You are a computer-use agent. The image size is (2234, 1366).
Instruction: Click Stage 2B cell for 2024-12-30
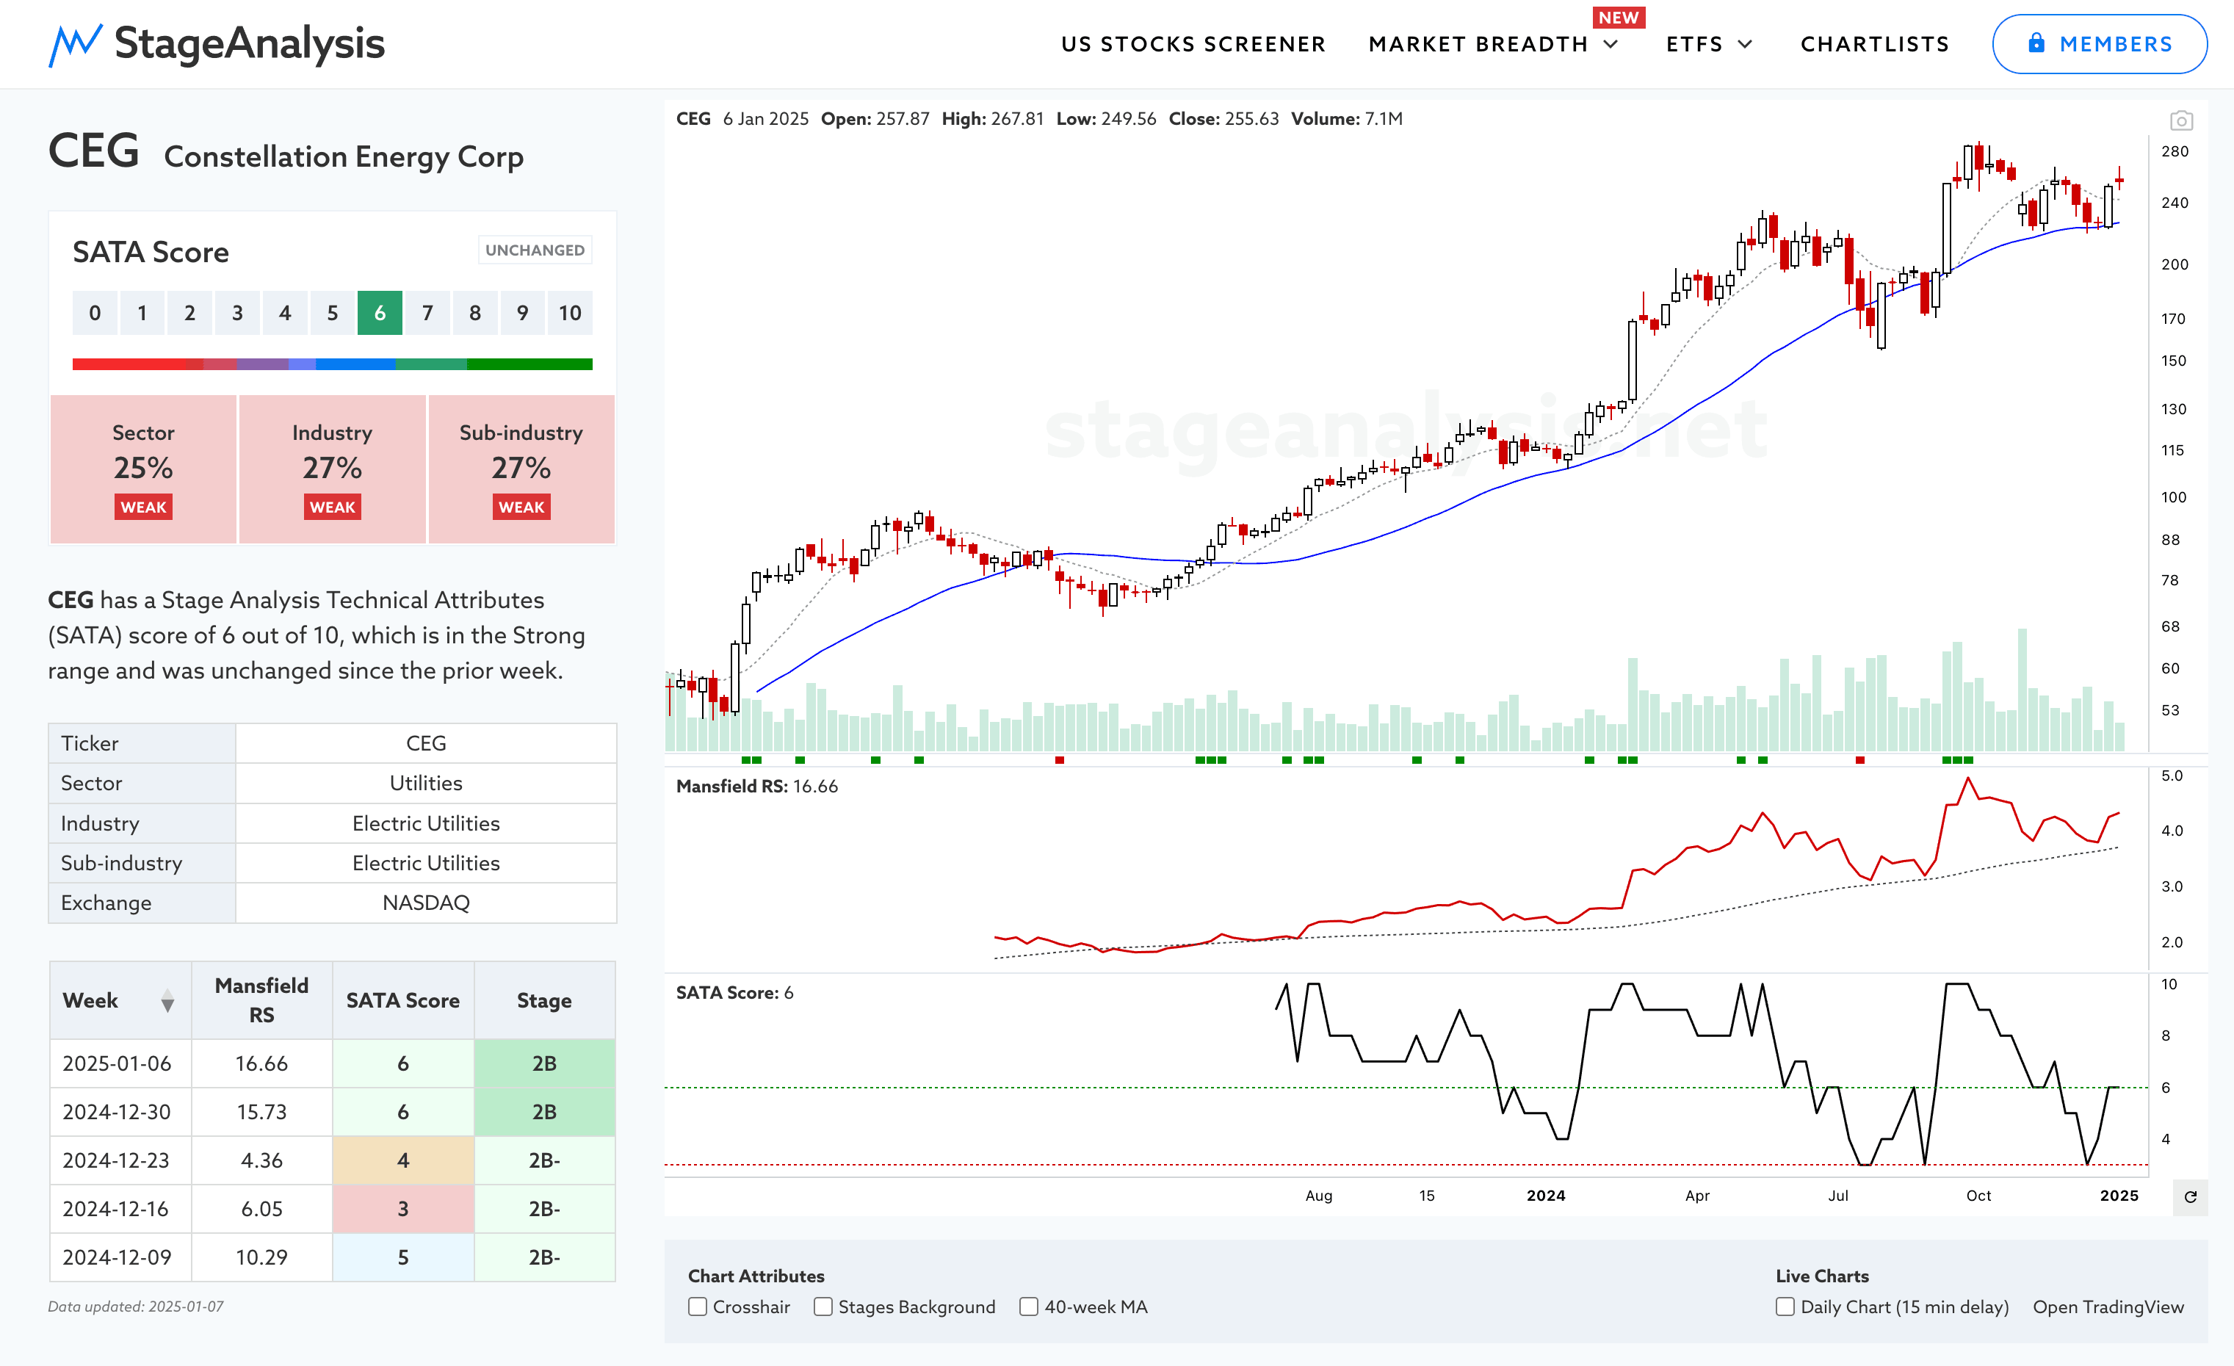(x=544, y=1111)
